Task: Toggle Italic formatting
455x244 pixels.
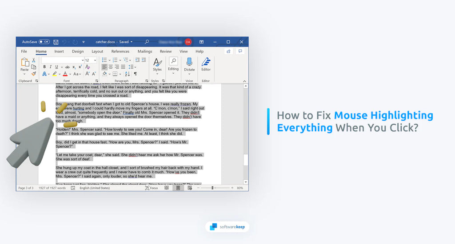Action: click(50, 67)
